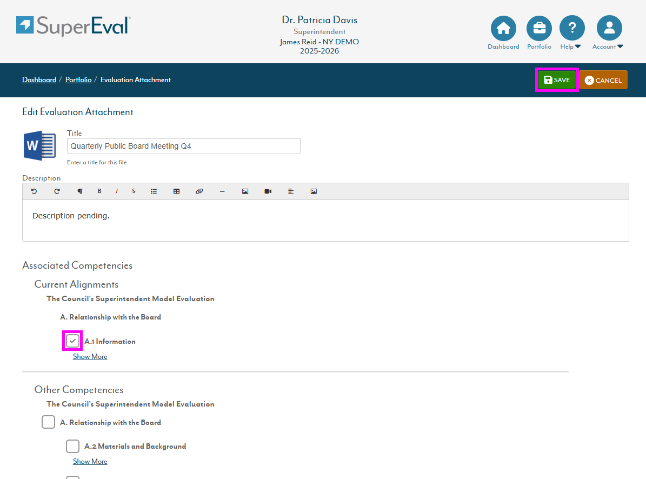Image resolution: width=646 pixels, height=479 pixels.
Task: Open Portfolio from the top navigation
Action: 539,32
